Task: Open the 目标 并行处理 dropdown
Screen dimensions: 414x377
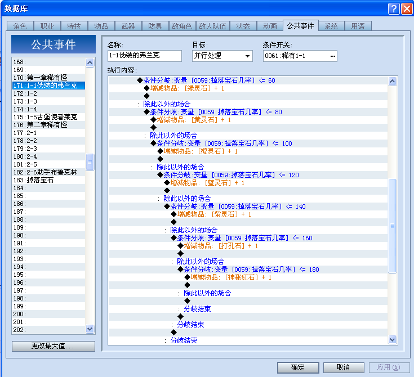Action: pyautogui.click(x=222, y=56)
